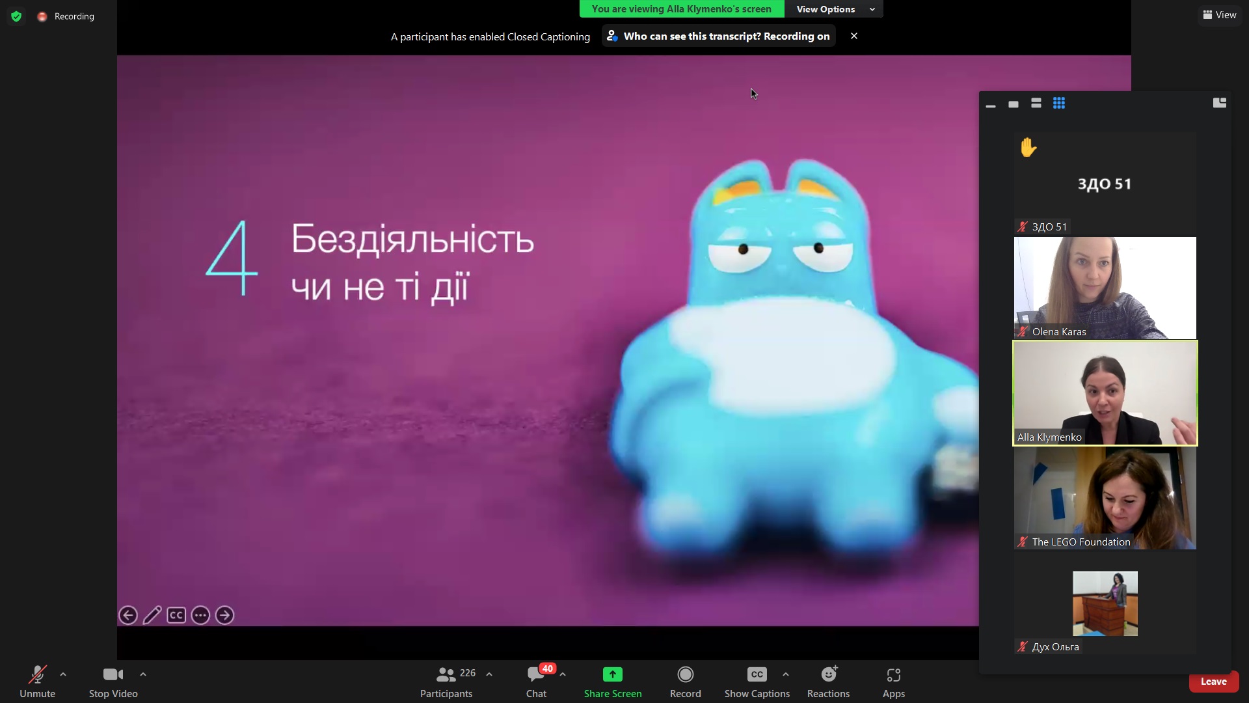The image size is (1249, 703).
Task: Open Chat with 40 unread messages
Action: click(536, 675)
